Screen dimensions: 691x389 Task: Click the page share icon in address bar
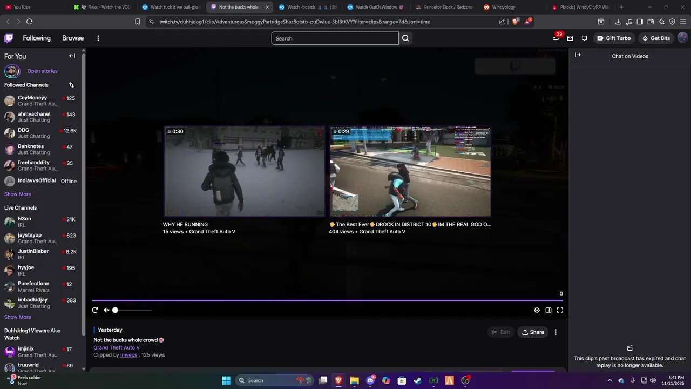(502, 22)
